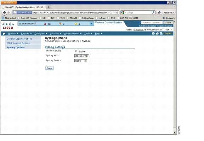Click the Administration breadcrumb
Screen dimensions: 204x141
[52, 41]
